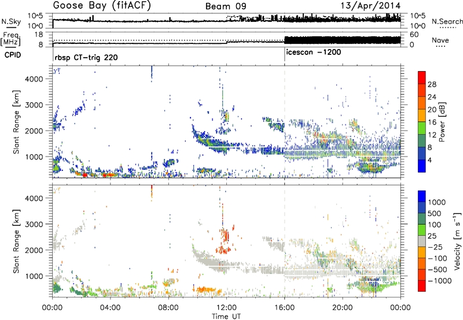
Task: Click the blue bottom of the Power colorbar
Action: (x=422, y=166)
